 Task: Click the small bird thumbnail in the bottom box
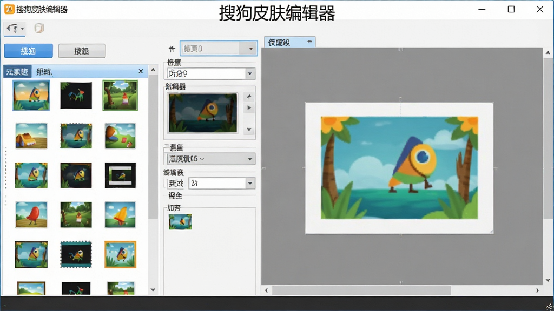(180, 222)
